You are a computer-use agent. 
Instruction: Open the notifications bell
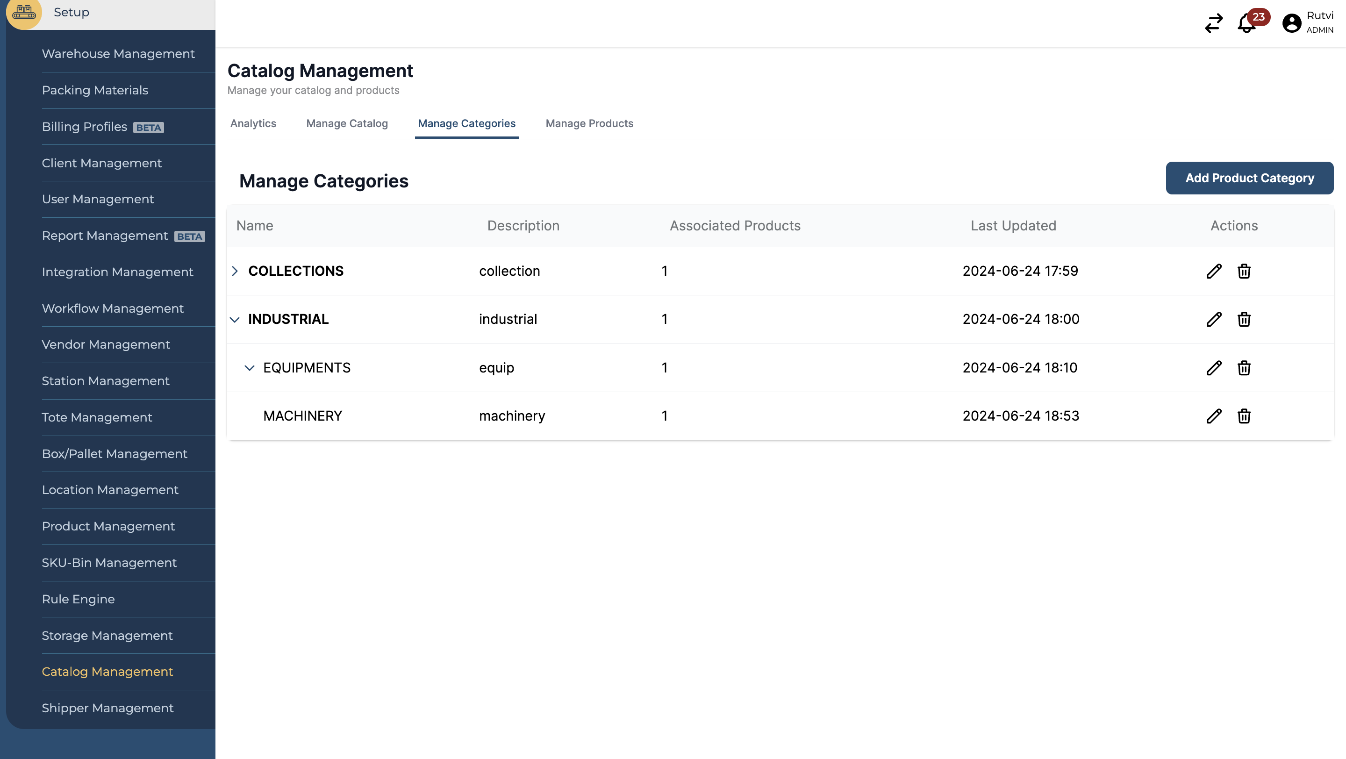pos(1246,23)
